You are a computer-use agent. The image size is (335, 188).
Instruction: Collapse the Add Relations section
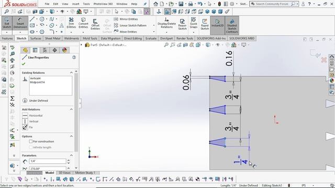pos(71,109)
